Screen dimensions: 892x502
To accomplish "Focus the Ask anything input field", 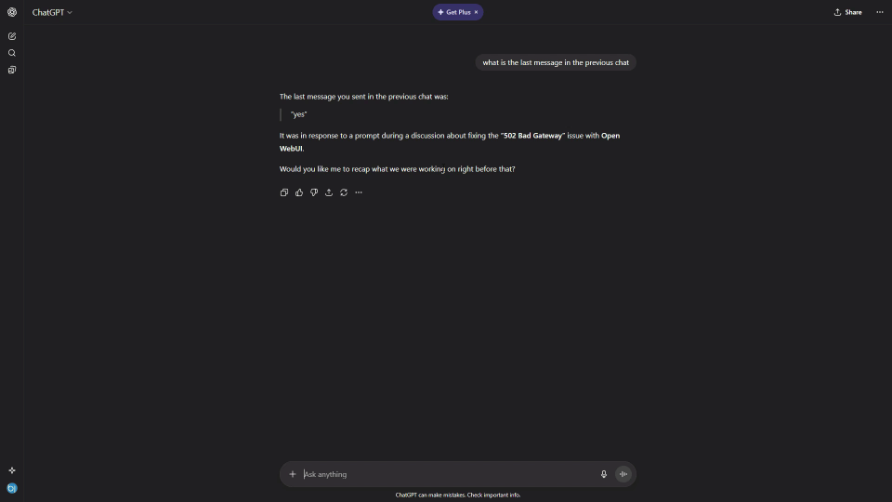I will point(446,474).
